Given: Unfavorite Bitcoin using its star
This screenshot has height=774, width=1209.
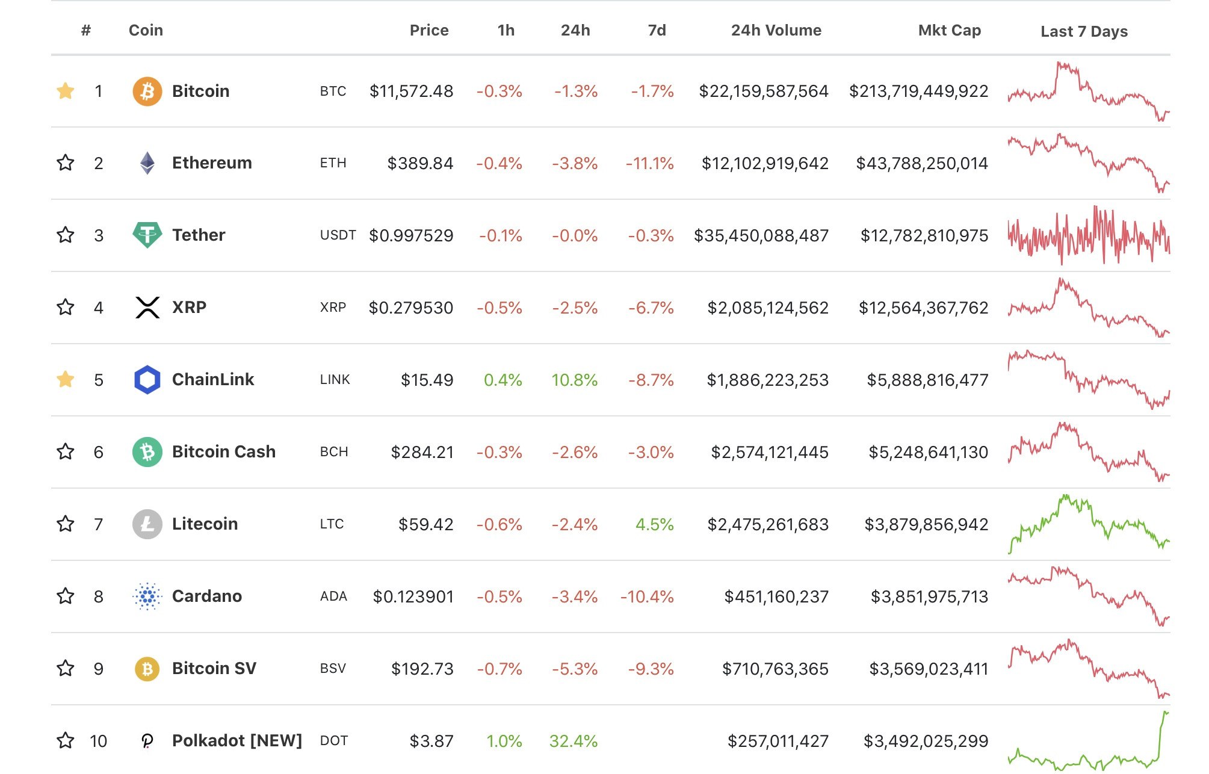Looking at the screenshot, I should [65, 91].
